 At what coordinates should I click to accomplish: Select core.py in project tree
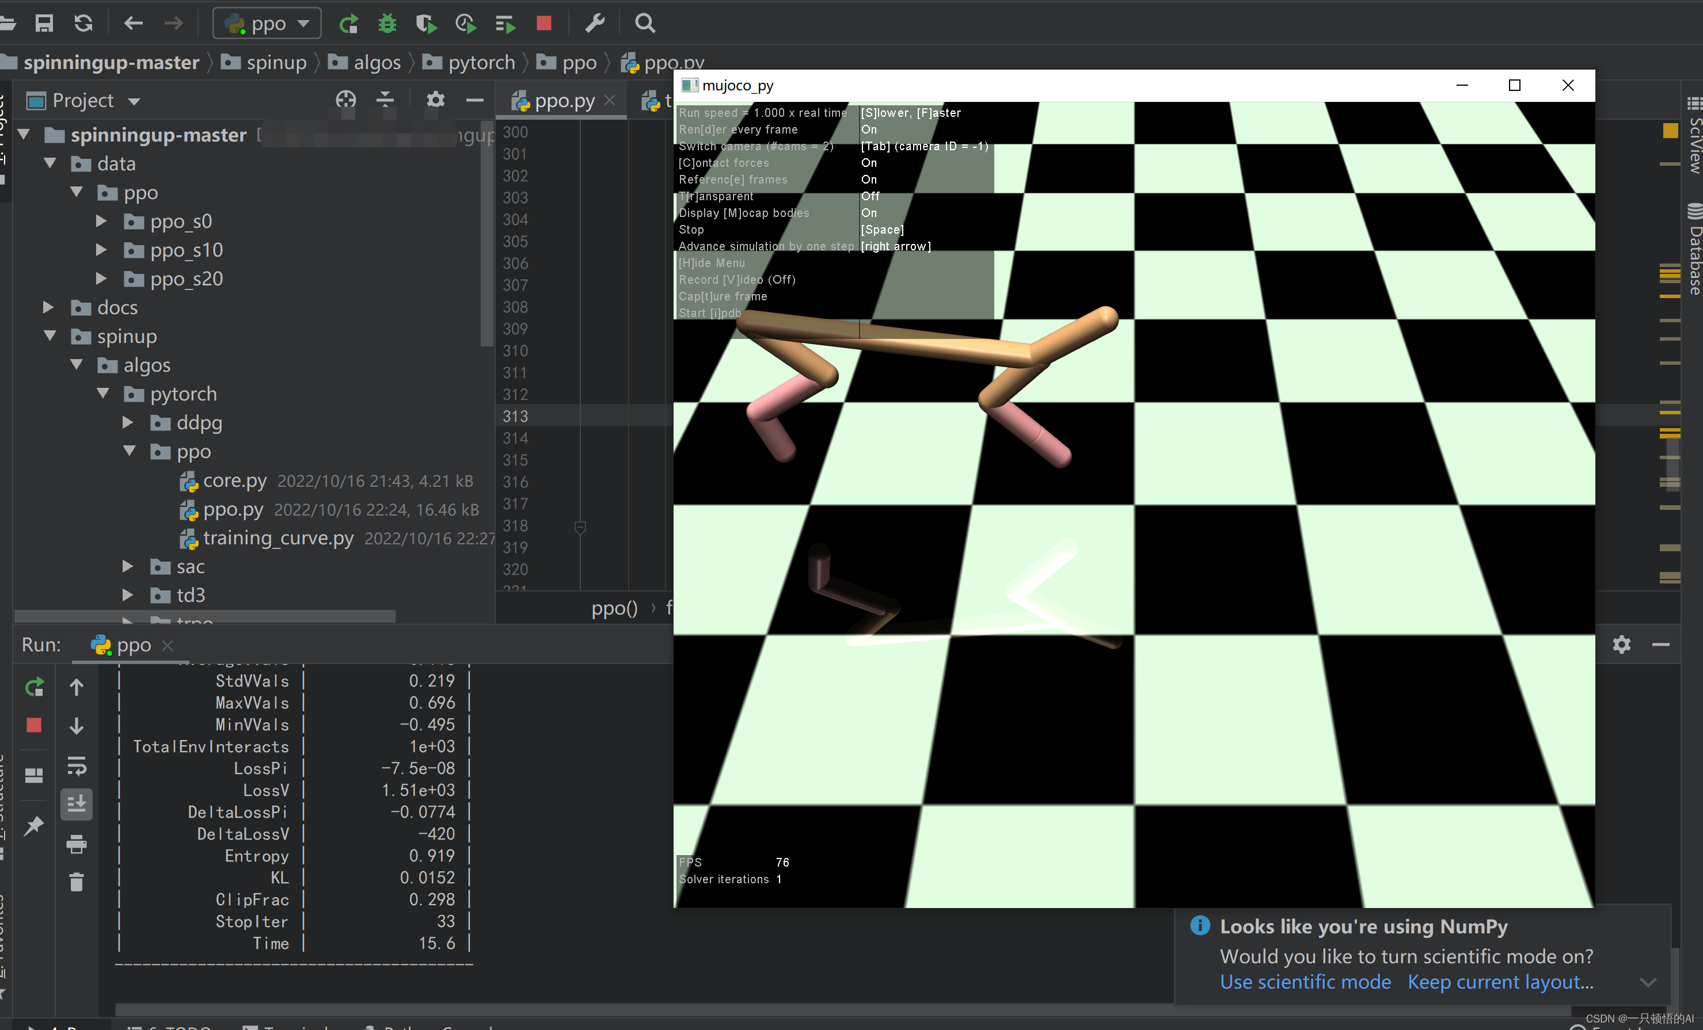pyautogui.click(x=235, y=481)
